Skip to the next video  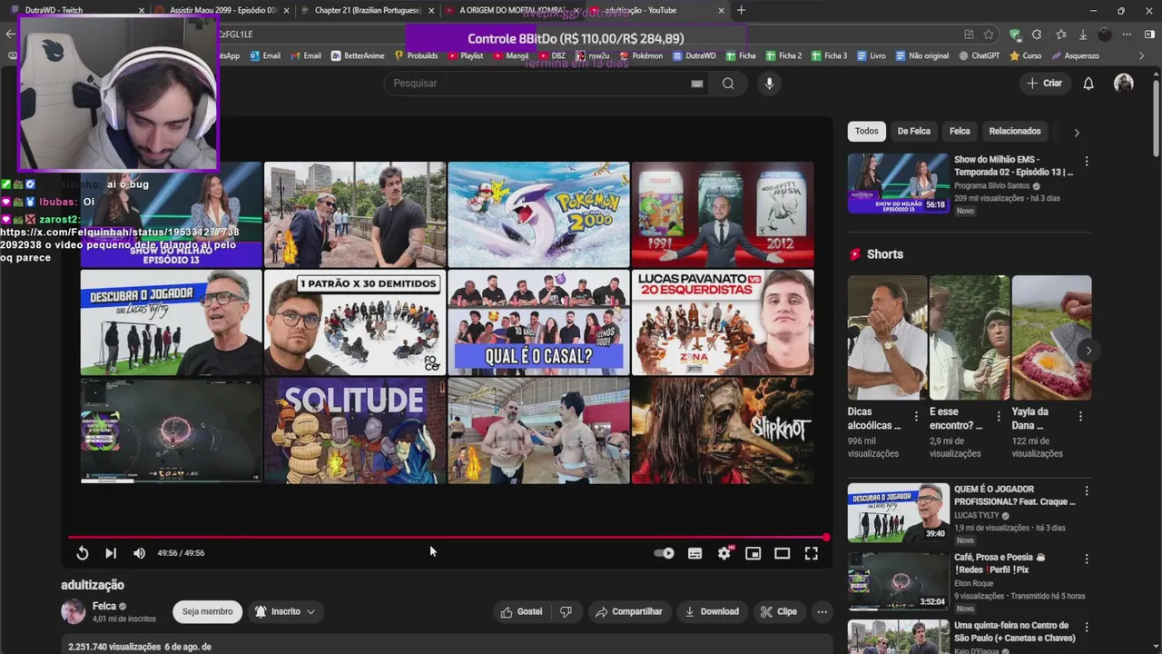(x=111, y=553)
